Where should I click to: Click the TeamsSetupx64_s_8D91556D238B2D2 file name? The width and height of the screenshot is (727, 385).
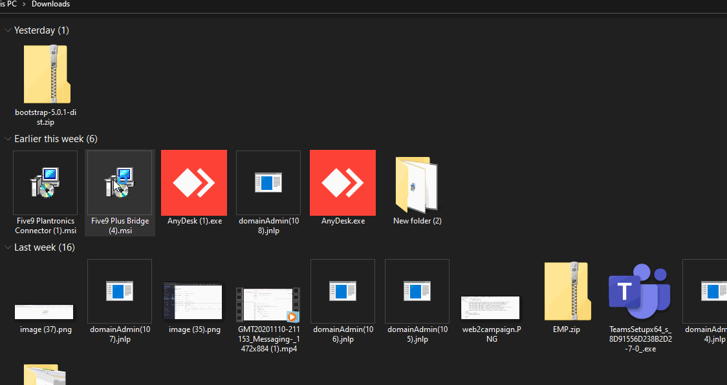[x=641, y=339]
